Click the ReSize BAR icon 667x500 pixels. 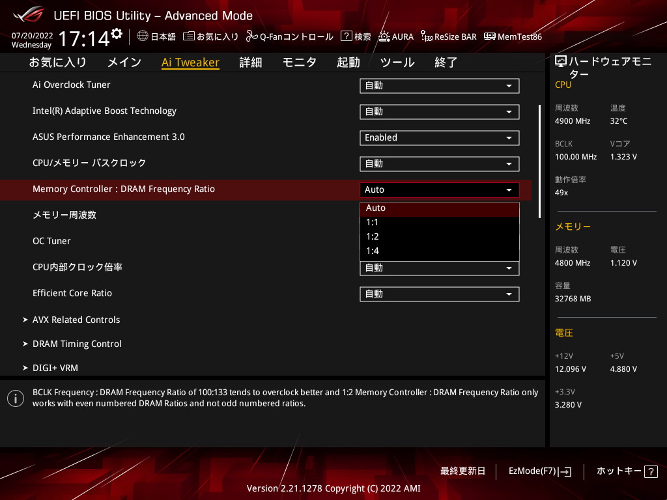click(x=426, y=36)
